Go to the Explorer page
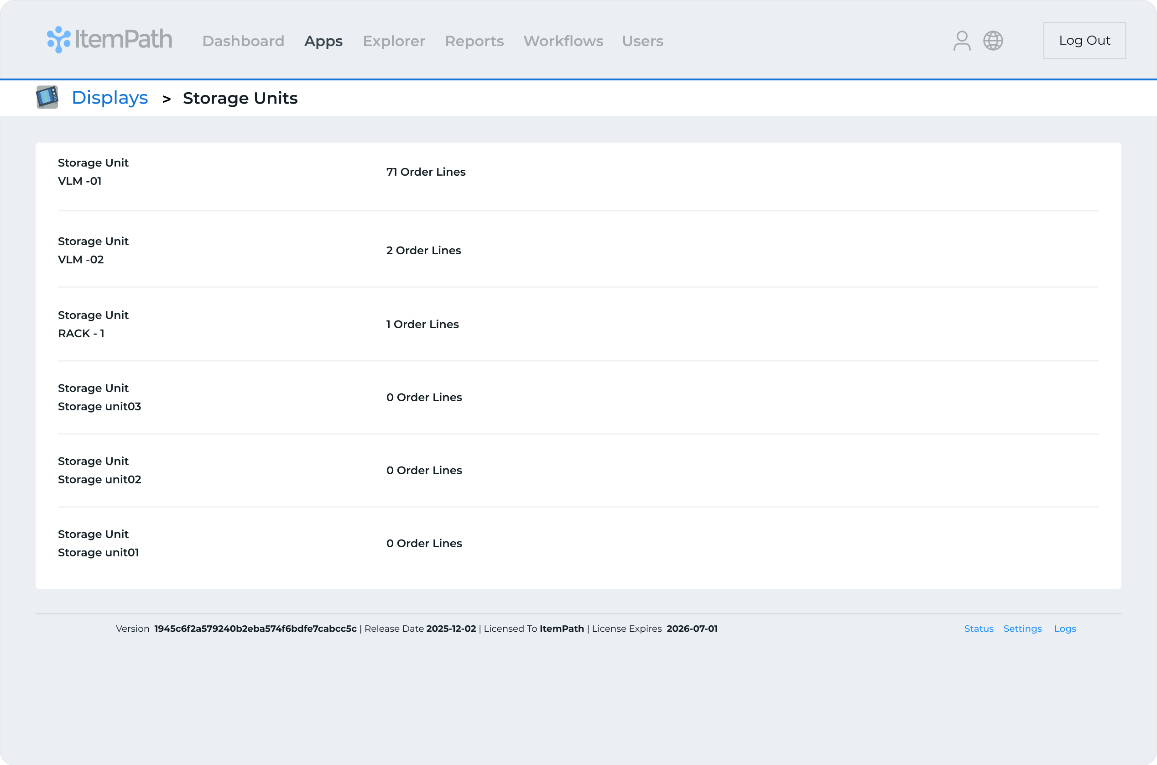 pyautogui.click(x=393, y=41)
